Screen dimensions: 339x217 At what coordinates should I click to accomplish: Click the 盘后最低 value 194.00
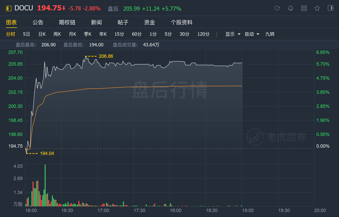96,45
